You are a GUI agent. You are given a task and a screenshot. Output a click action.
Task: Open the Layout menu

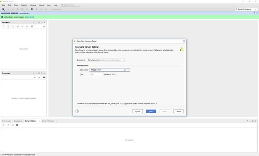pos(41,5)
